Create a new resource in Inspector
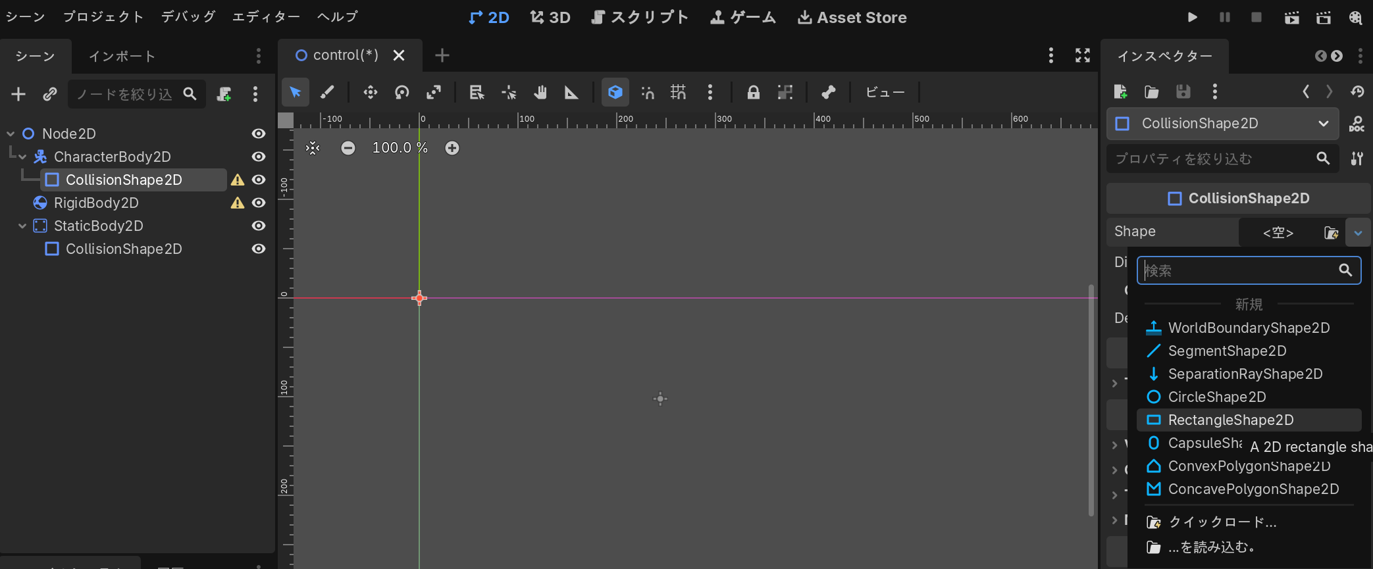 1120,91
